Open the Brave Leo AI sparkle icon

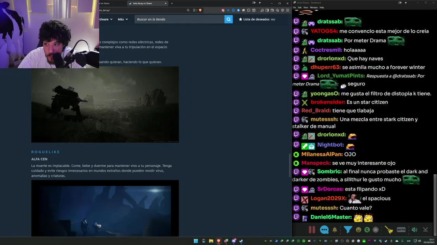(x=278, y=10)
